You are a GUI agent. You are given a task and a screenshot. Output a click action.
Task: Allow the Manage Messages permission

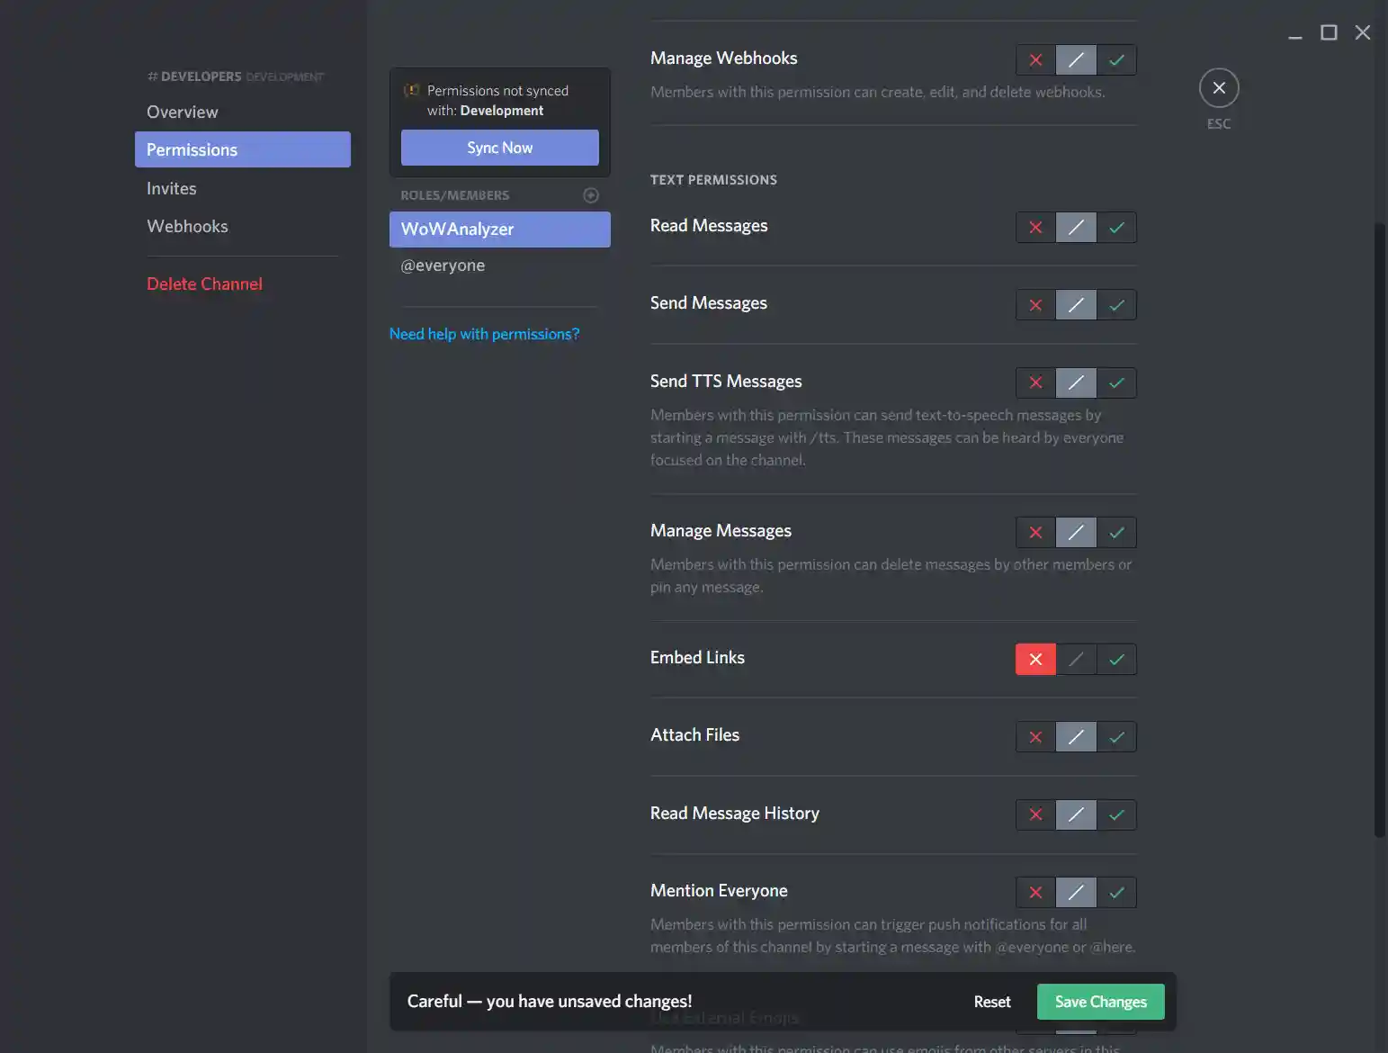click(x=1116, y=533)
